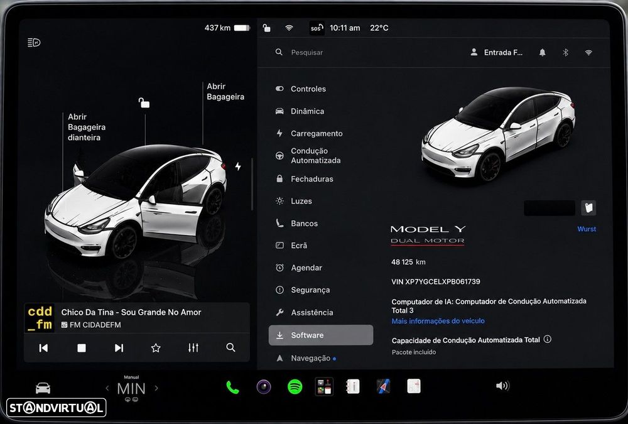Tap the cdd_fm station artwork
This screenshot has width=628, height=424.
[x=40, y=318]
